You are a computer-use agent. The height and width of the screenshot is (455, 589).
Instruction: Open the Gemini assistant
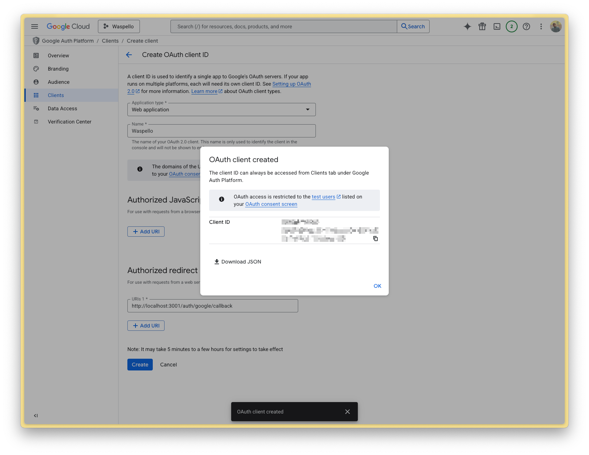coord(467,26)
